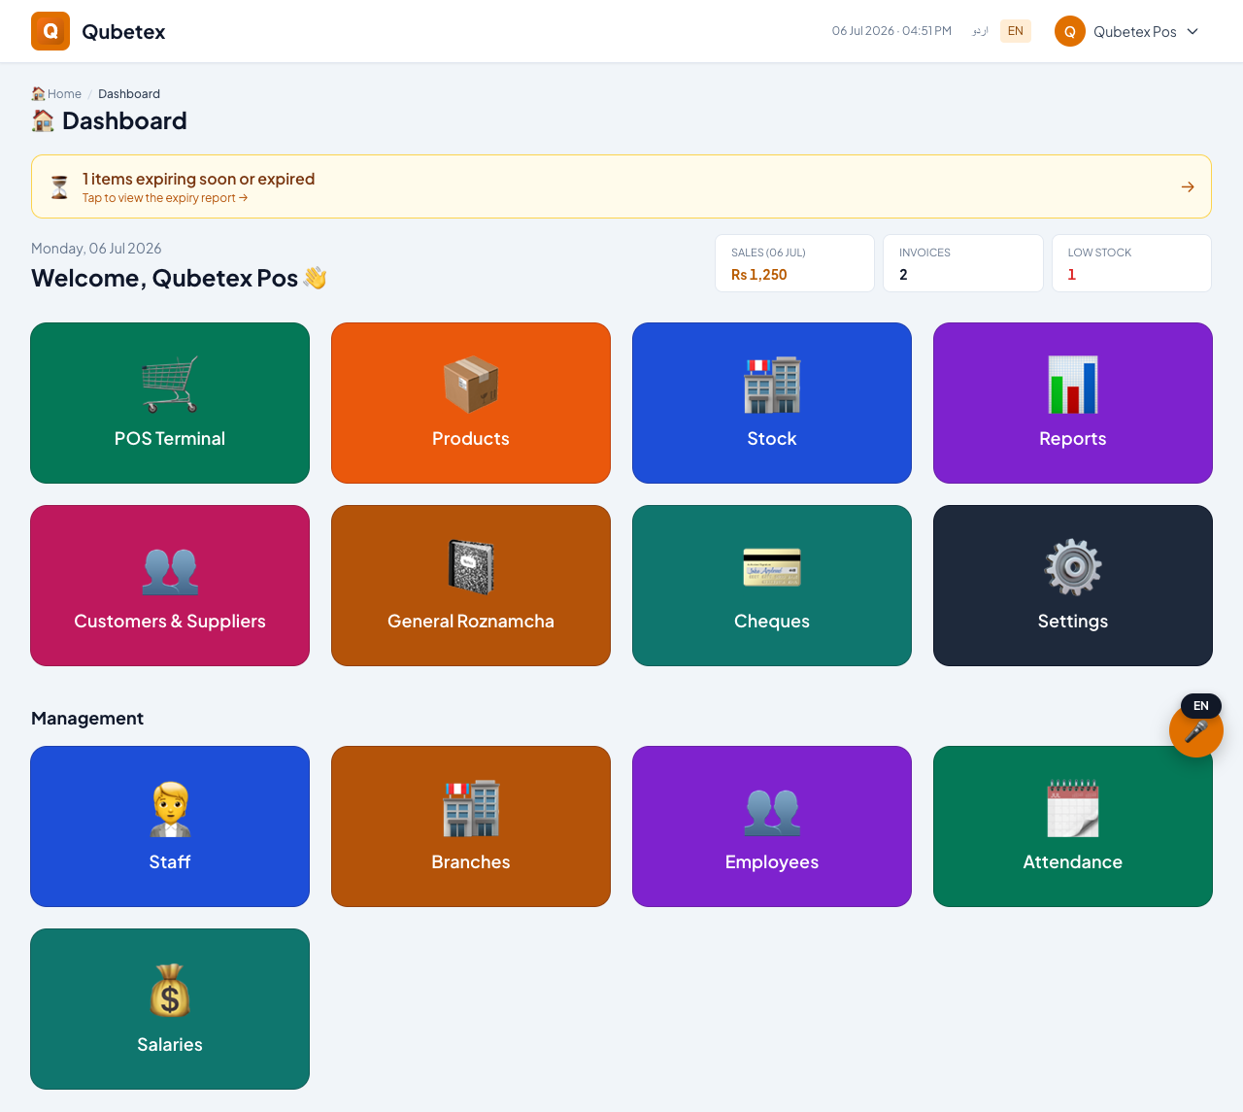Tap to view the expiry report link

(165, 198)
